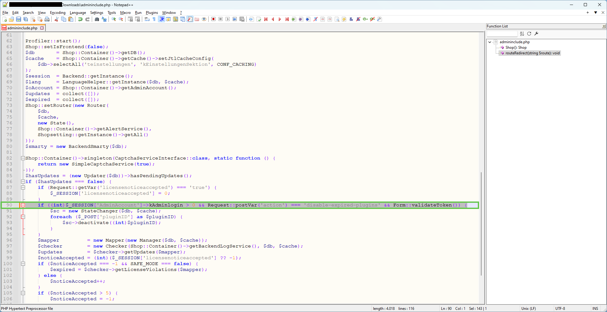Collapse the admininclude.php tree node
The height and width of the screenshot is (312, 607).
pos(490,42)
